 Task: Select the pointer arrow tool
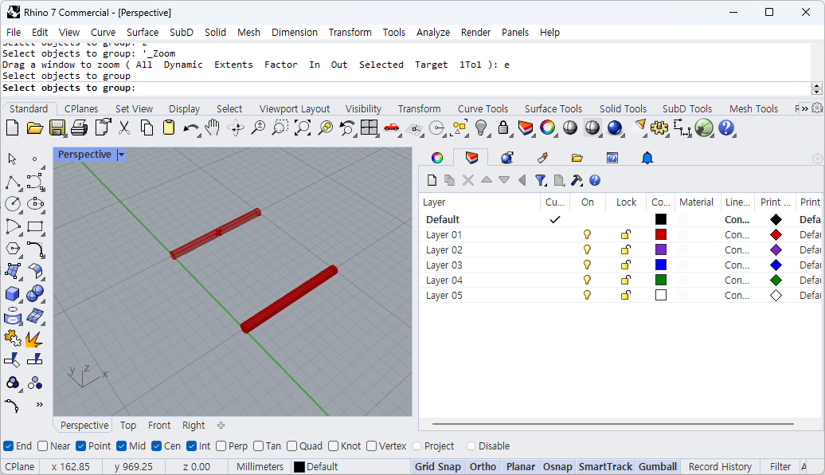pos(13,159)
